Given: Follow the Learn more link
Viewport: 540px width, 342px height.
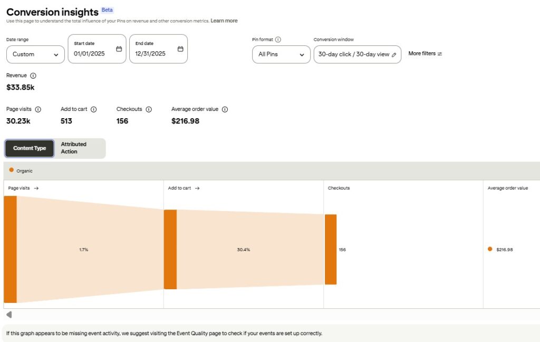Looking at the screenshot, I should coord(224,21).
